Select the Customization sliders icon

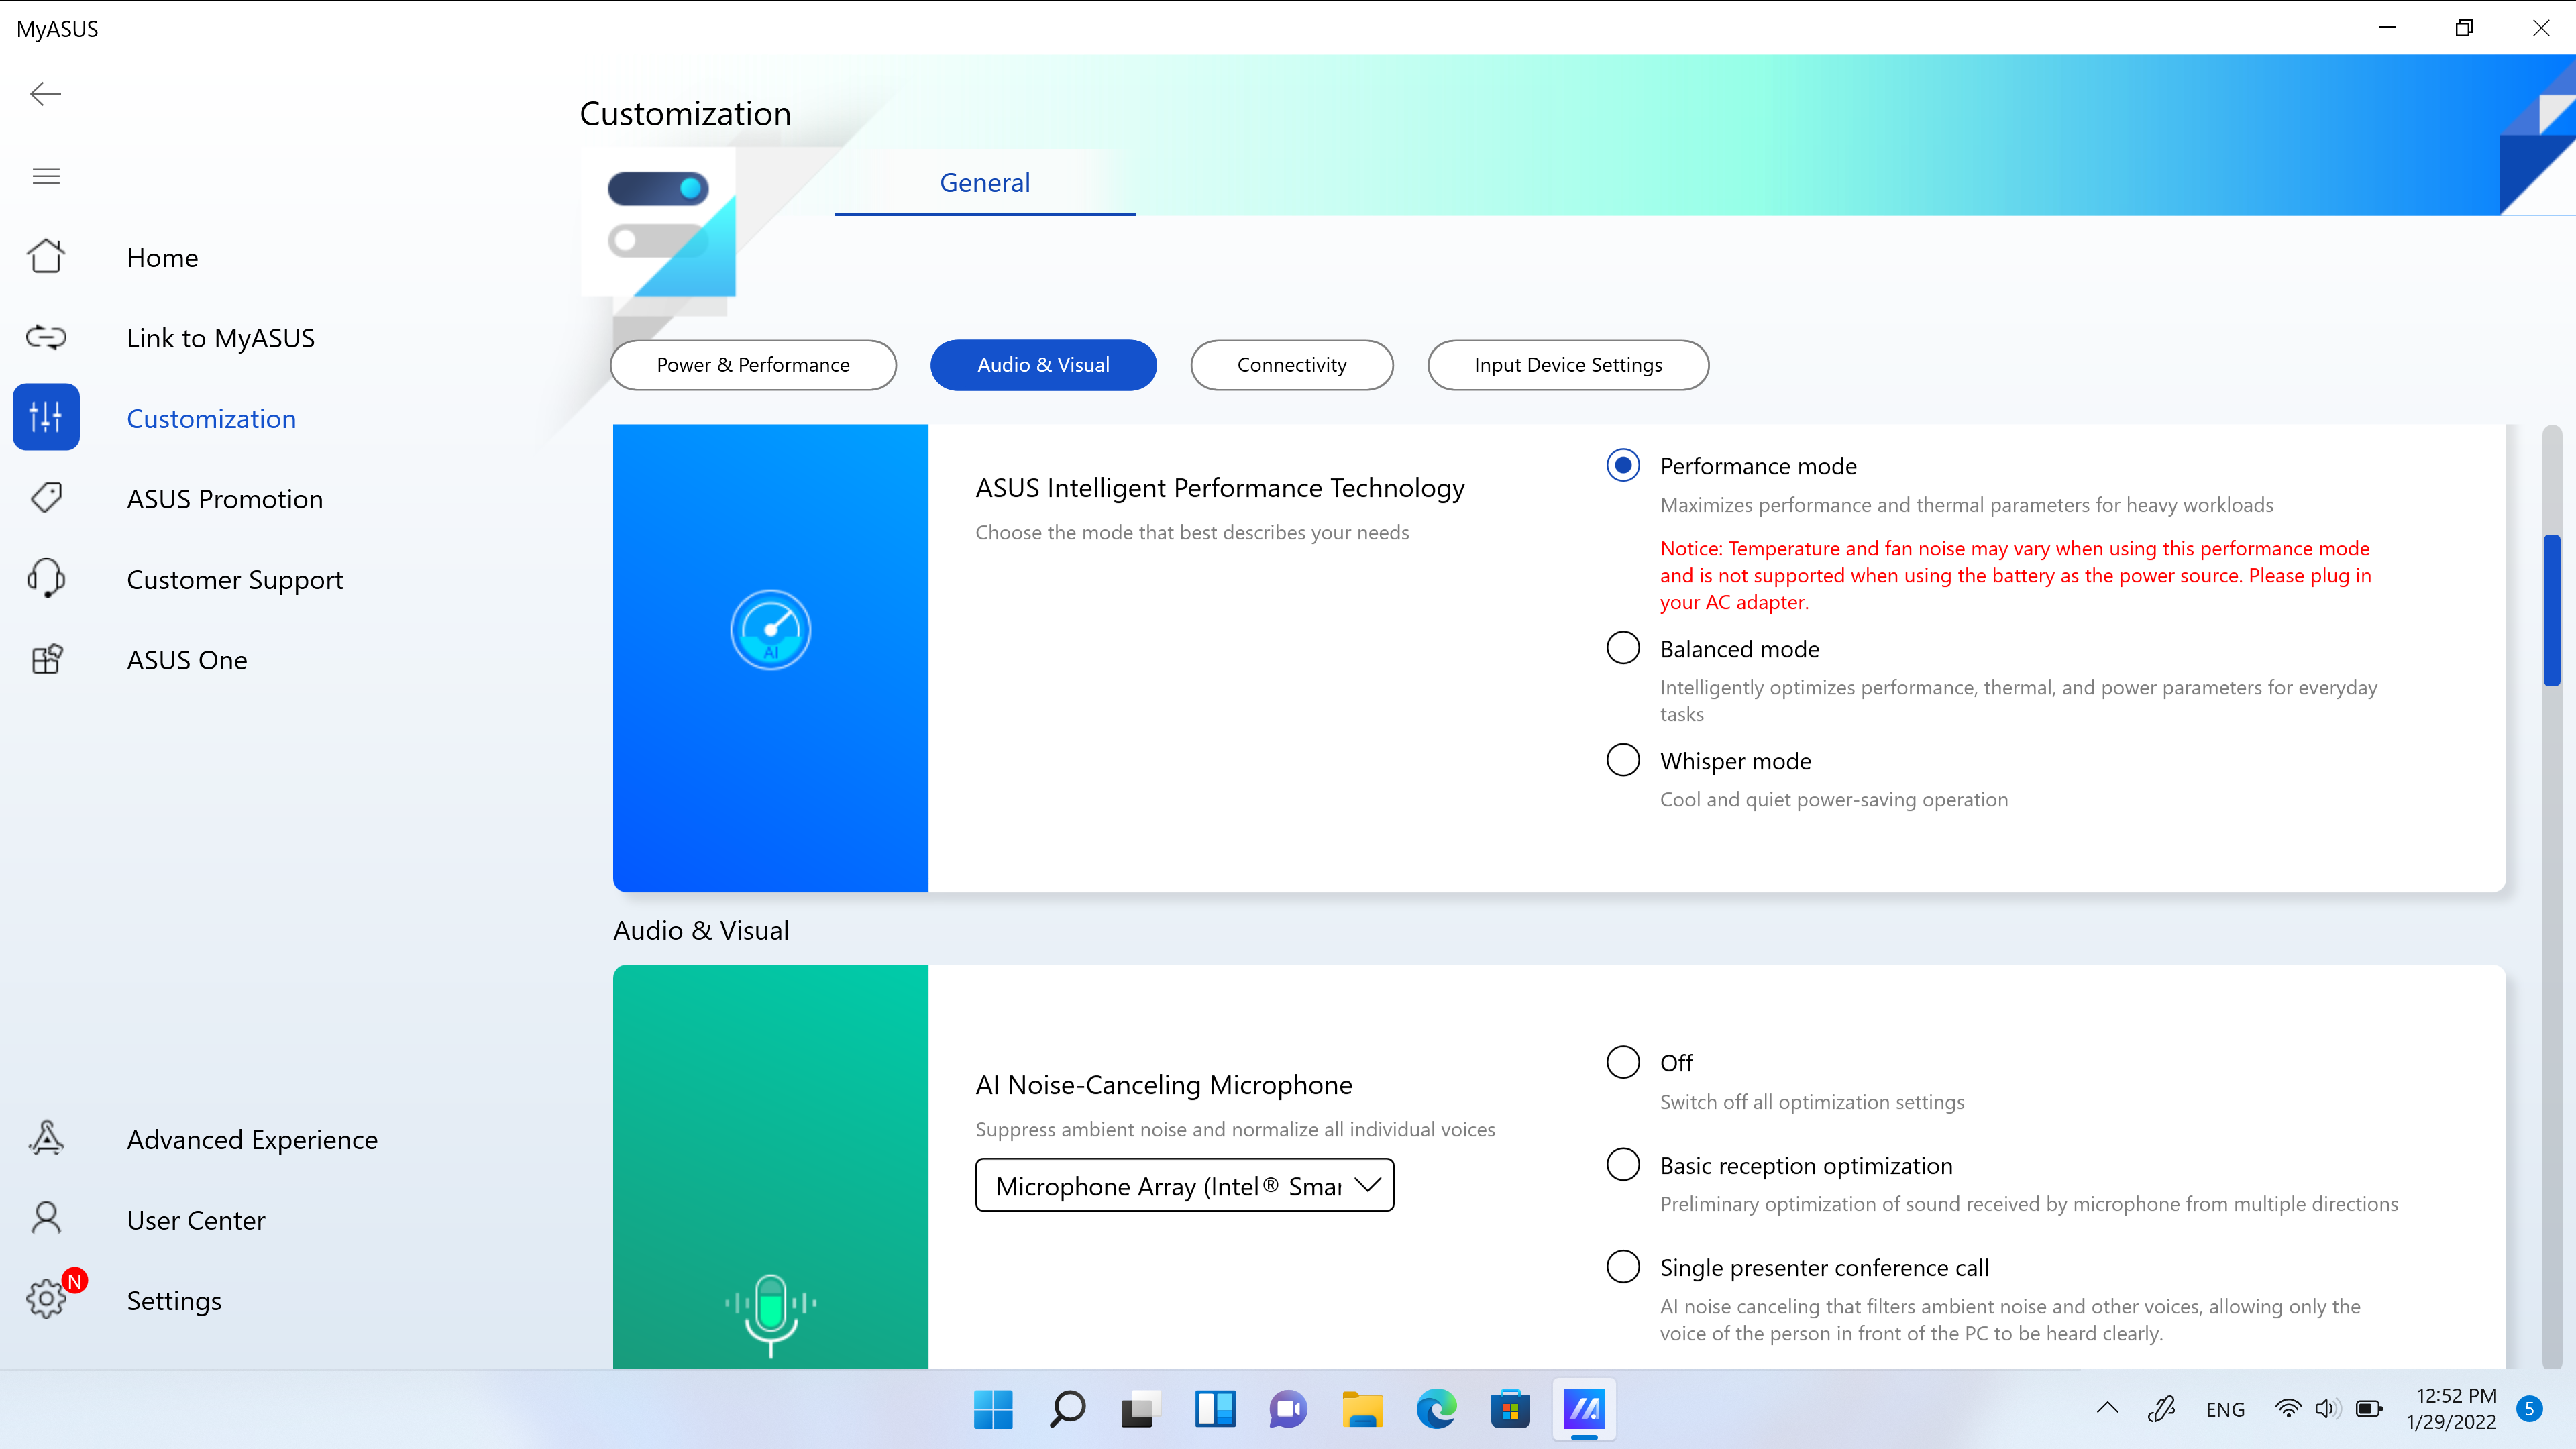pos(46,417)
